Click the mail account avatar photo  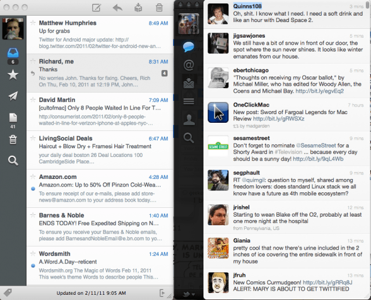pos(13,28)
